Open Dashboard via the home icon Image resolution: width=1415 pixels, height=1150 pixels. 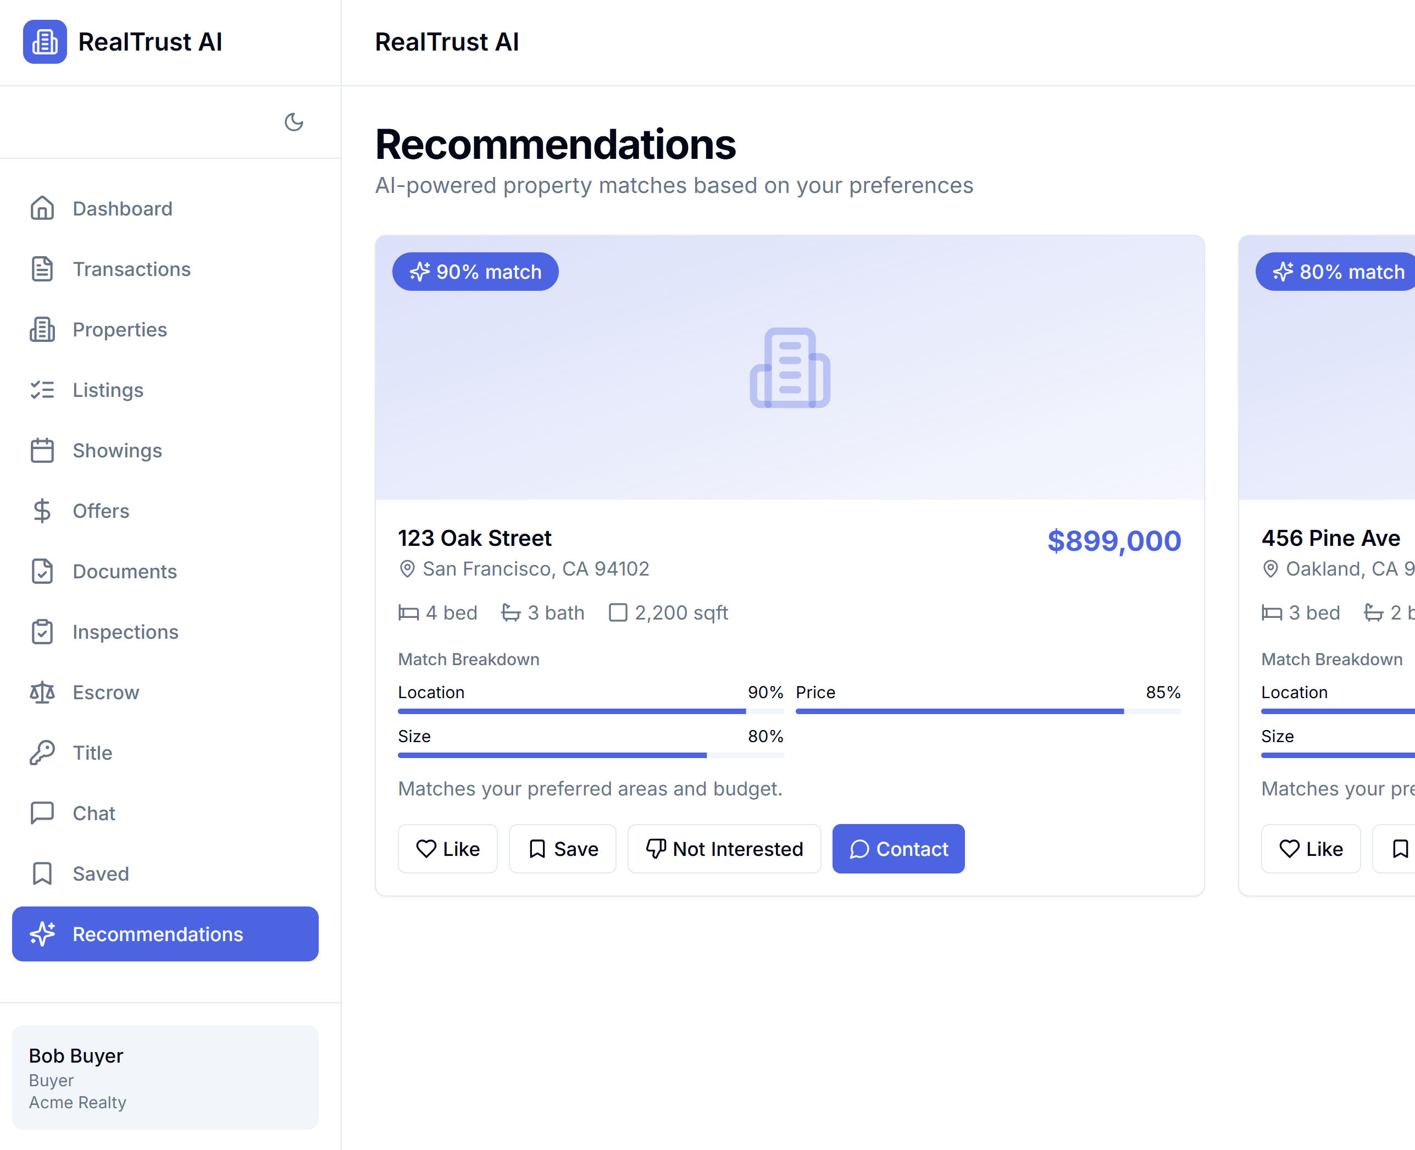click(x=42, y=208)
